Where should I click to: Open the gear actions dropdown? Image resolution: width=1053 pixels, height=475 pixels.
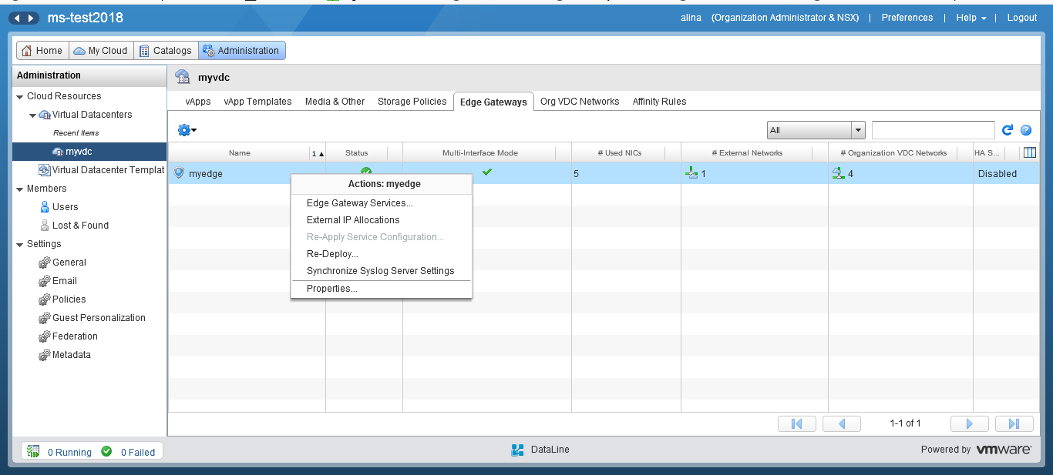pos(187,130)
